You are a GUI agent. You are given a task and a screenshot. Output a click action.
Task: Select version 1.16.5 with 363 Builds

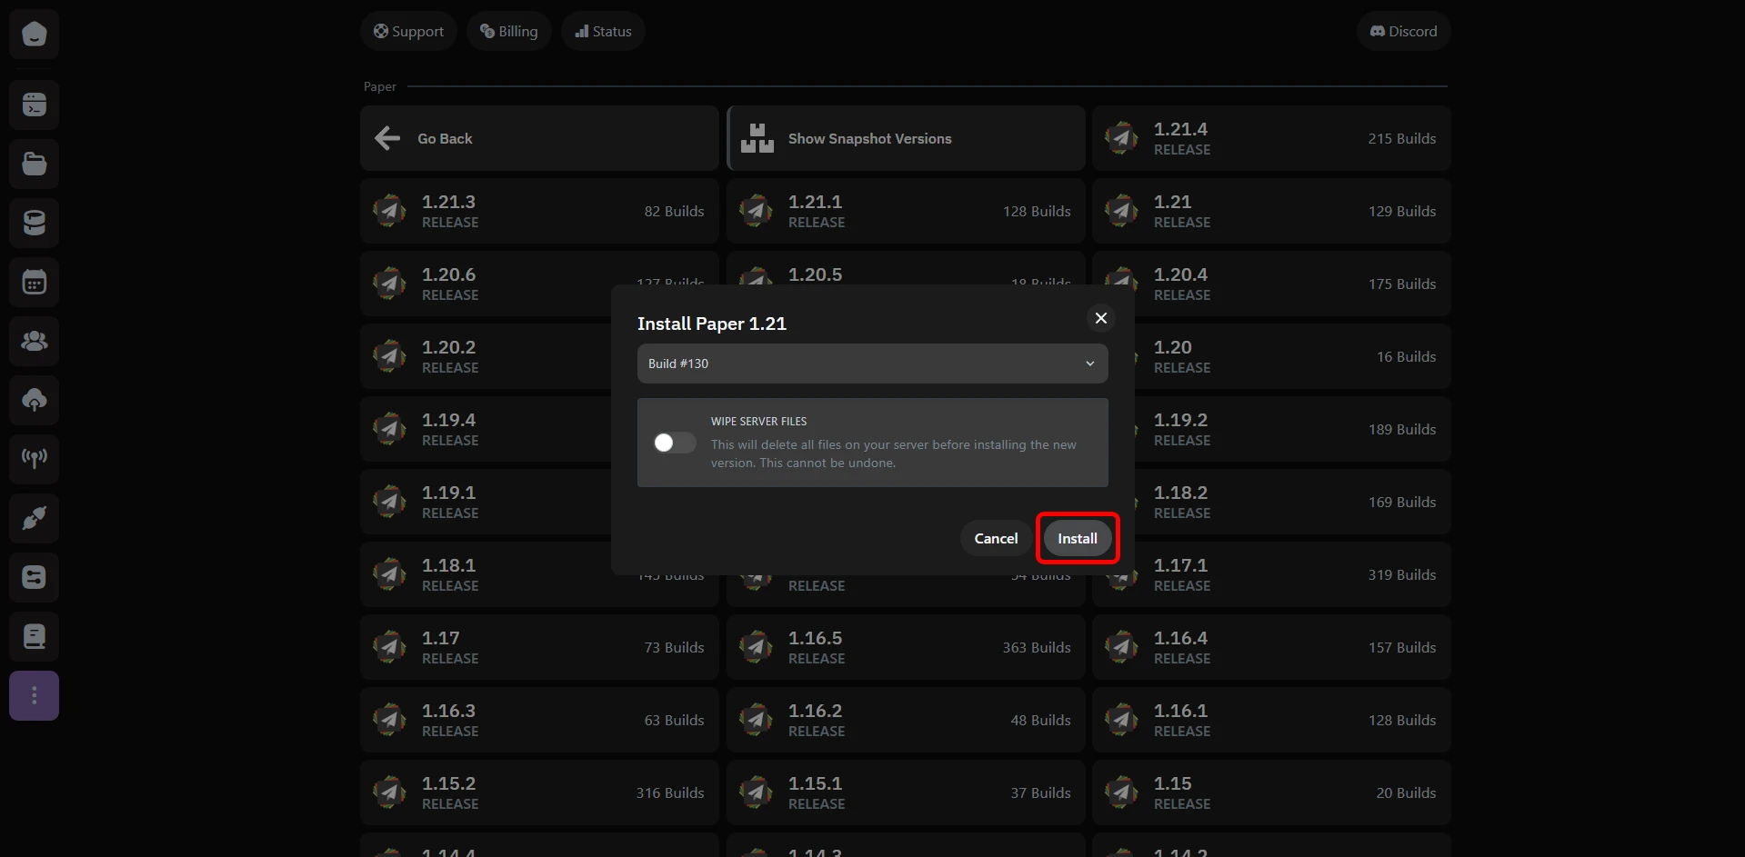(x=906, y=647)
